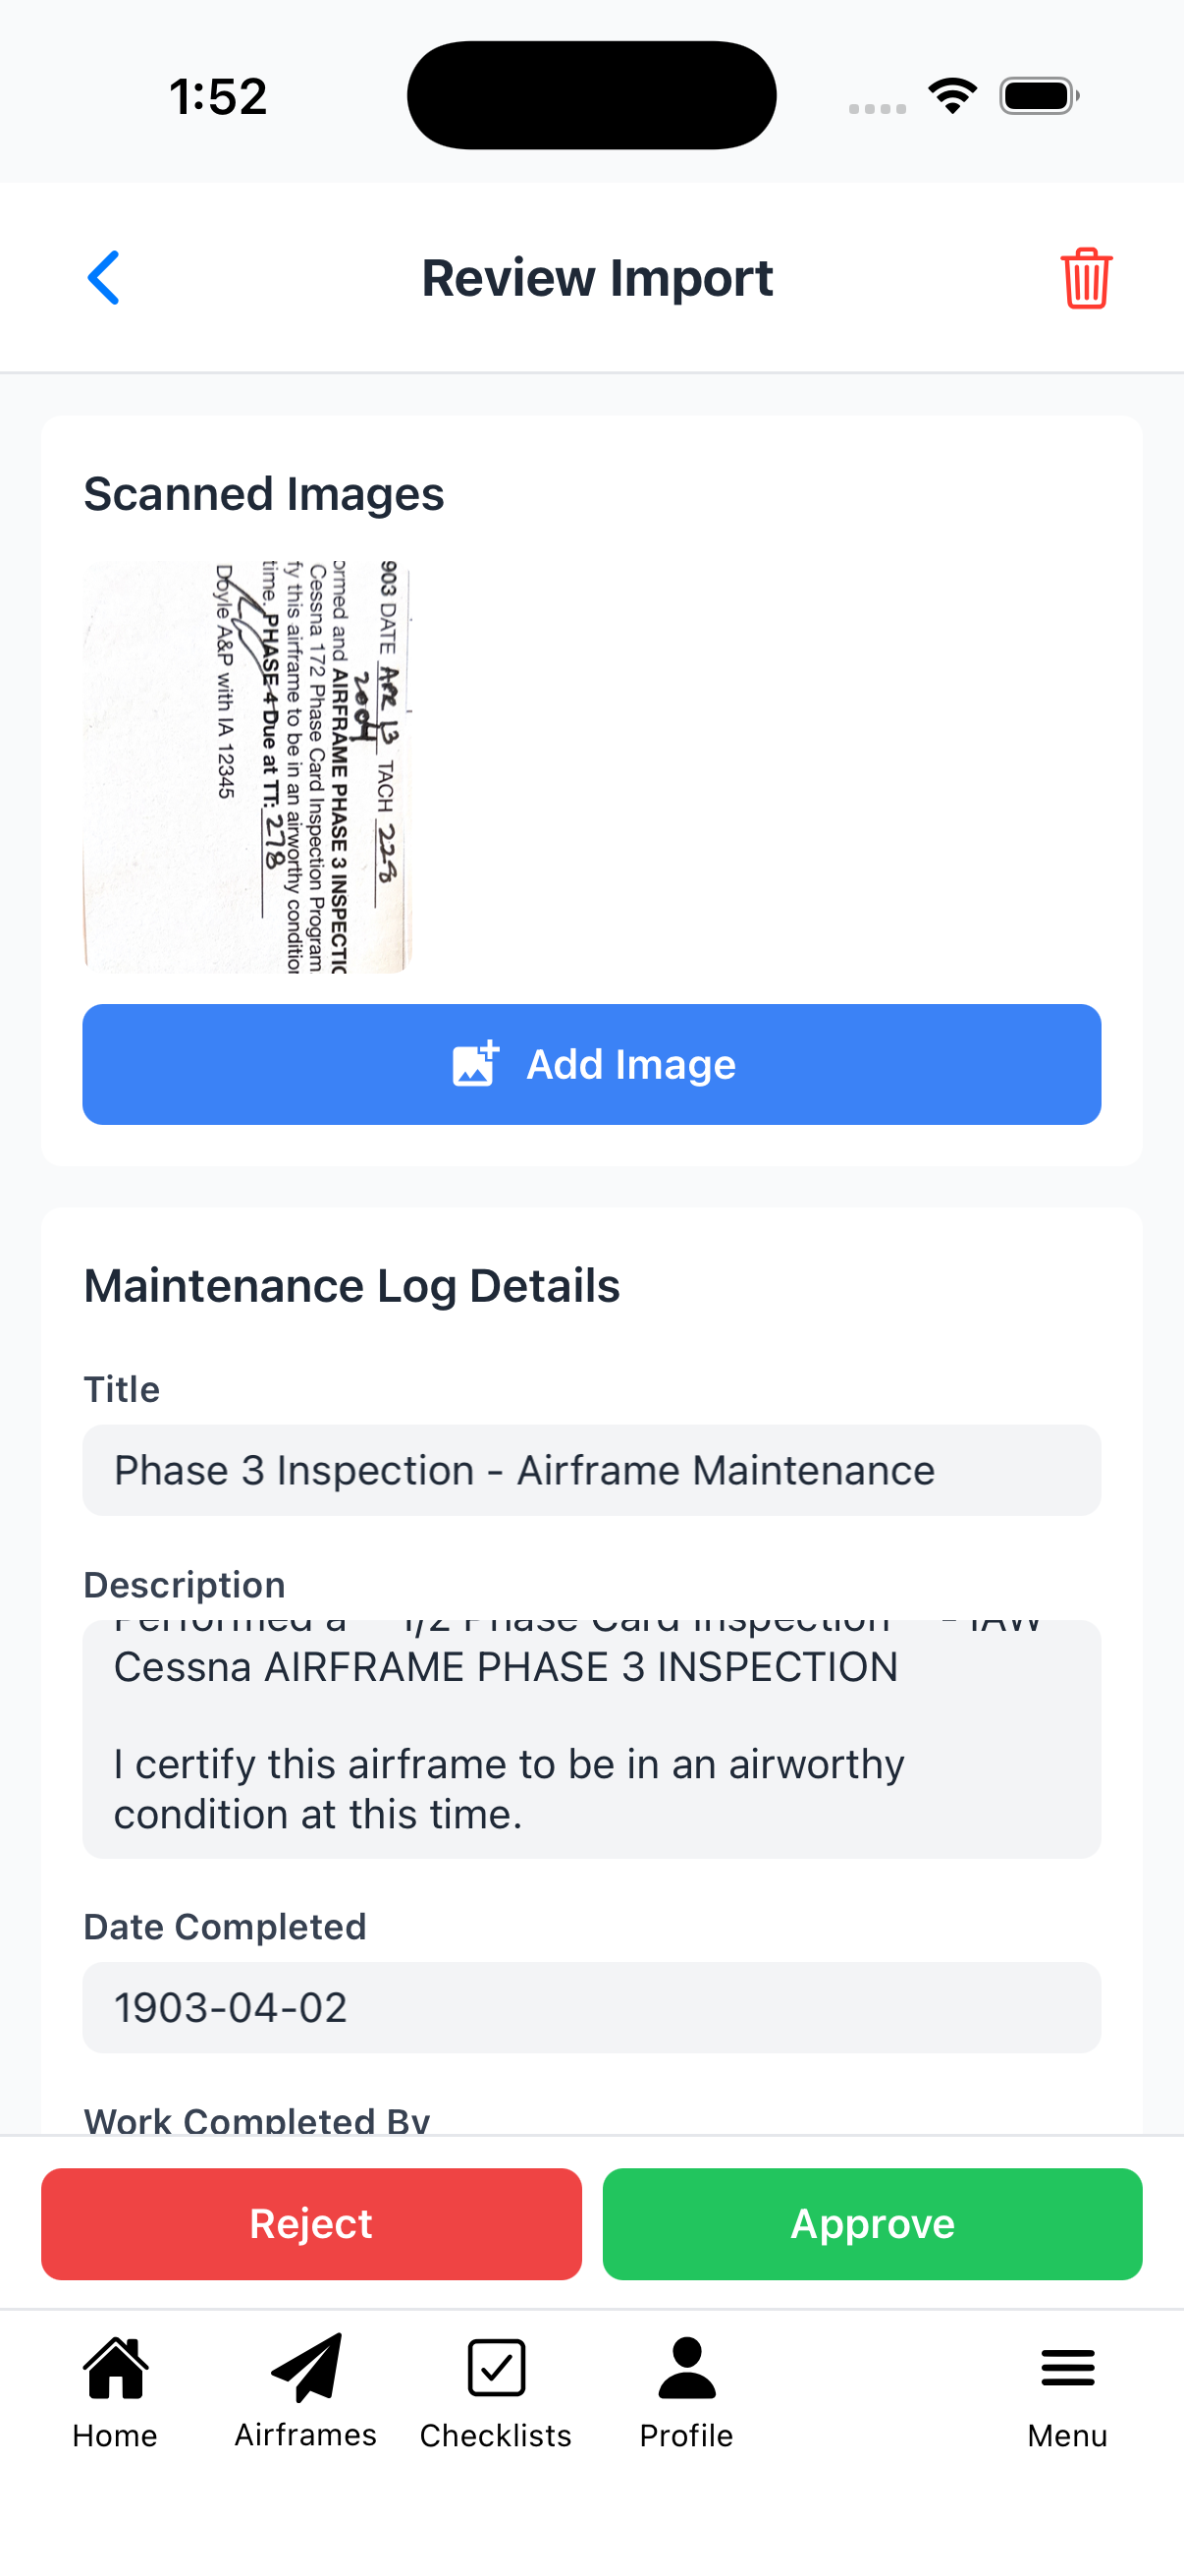Switch to the Checklists tab
Viewport: 1184px width, 2576px height.
[496, 2390]
